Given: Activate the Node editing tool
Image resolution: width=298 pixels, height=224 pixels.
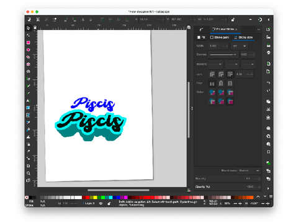Looking at the screenshot, I should pyautogui.click(x=29, y=35).
